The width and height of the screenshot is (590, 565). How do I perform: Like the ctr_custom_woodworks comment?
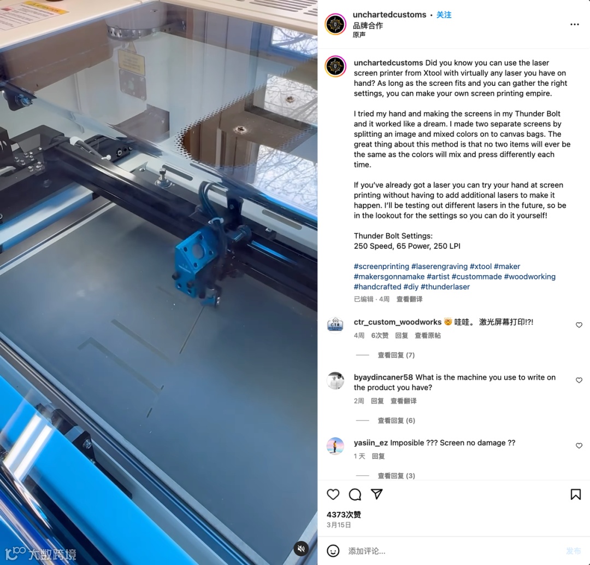[579, 325]
